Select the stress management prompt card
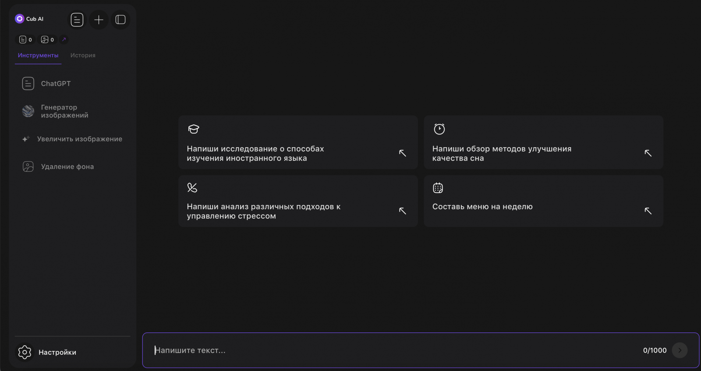Image resolution: width=701 pixels, height=371 pixels. 298,201
